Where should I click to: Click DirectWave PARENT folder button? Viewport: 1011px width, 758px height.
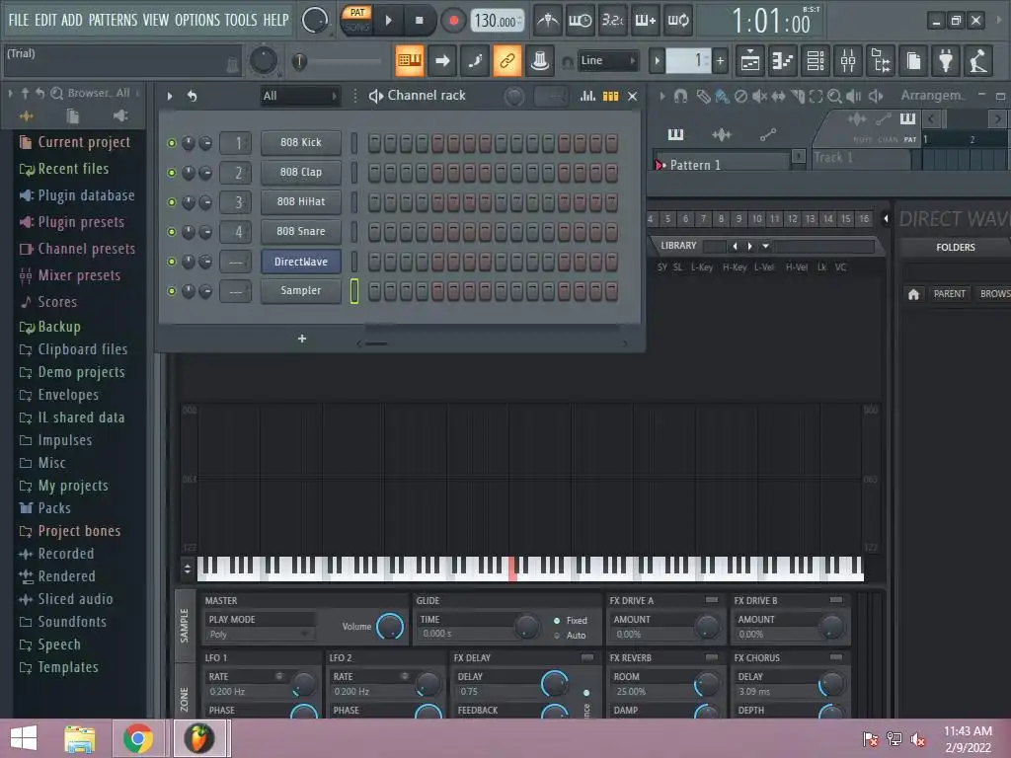[949, 294]
